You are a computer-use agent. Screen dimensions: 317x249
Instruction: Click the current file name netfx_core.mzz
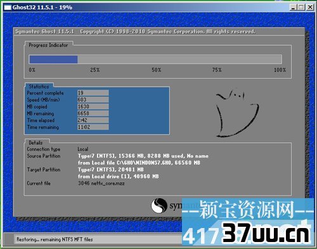pyautogui.click(x=108, y=184)
